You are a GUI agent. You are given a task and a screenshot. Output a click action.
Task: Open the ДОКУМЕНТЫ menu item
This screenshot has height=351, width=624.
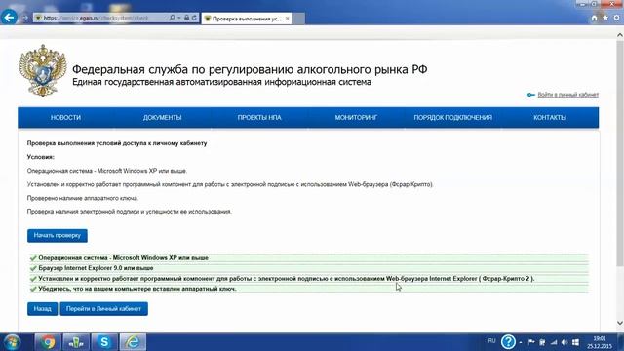click(163, 117)
